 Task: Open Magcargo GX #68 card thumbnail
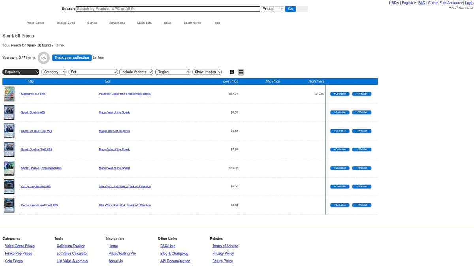tap(9, 94)
